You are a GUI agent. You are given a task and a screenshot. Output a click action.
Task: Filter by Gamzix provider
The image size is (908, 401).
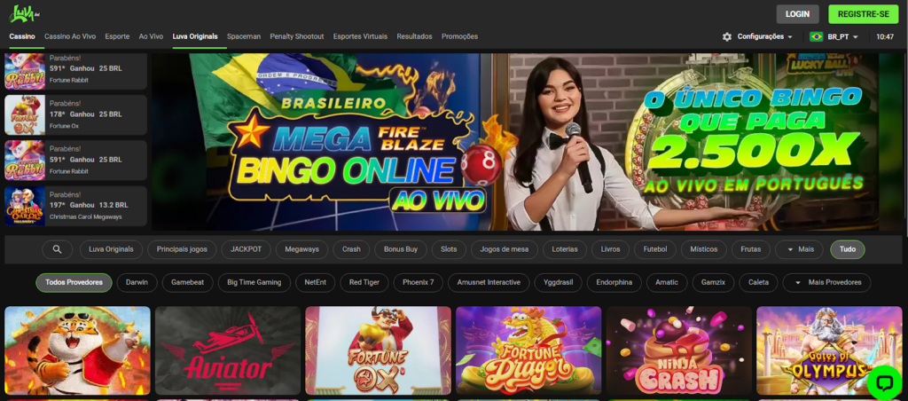point(714,282)
